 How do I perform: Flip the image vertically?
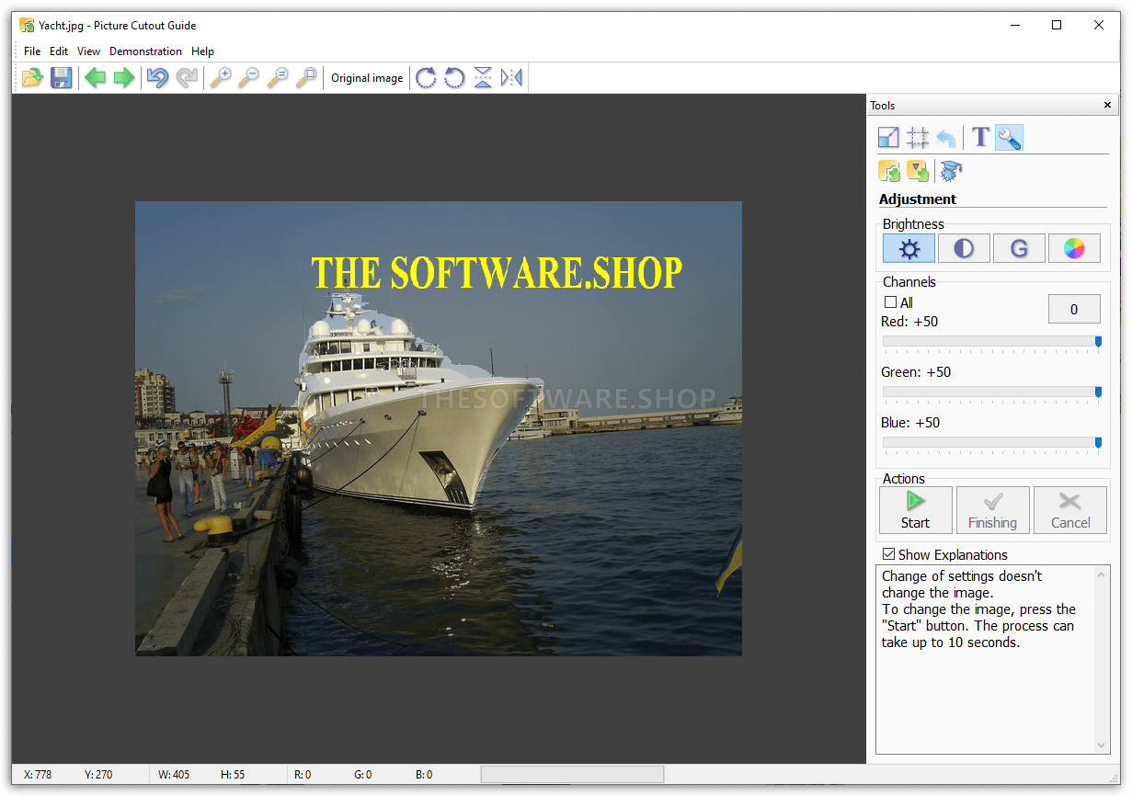coord(483,78)
